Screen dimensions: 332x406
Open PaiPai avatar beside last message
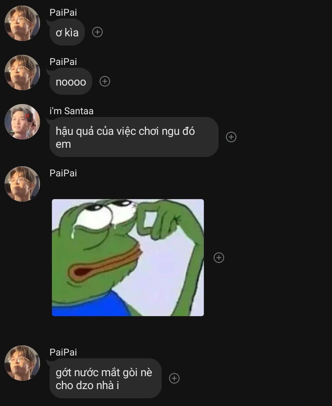pos(22,363)
